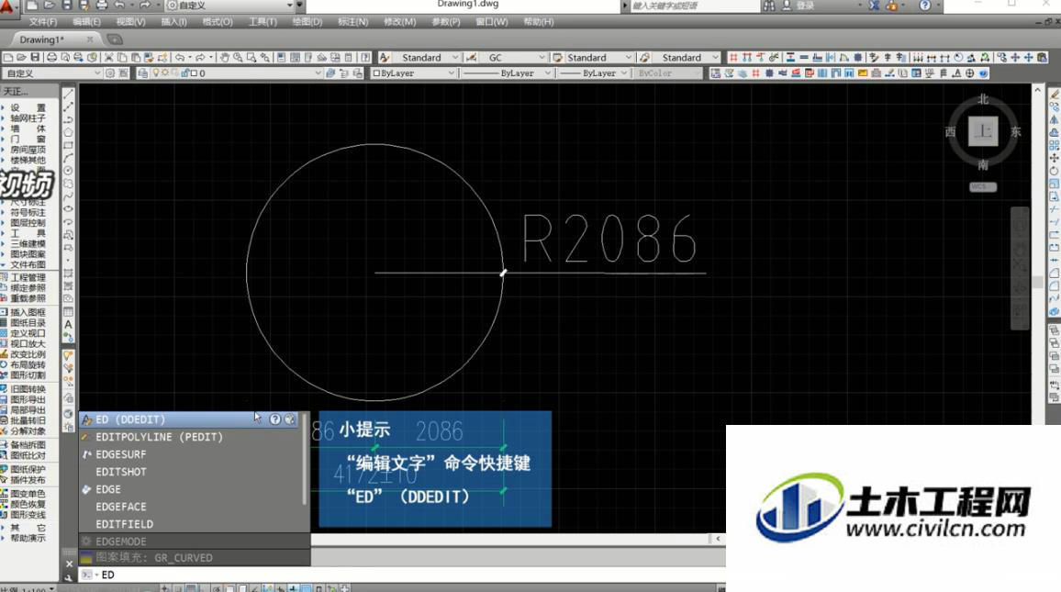This screenshot has height=592, width=1061.
Task: Click the Cut scissors icon in standard toolbar
Action: tap(108, 58)
